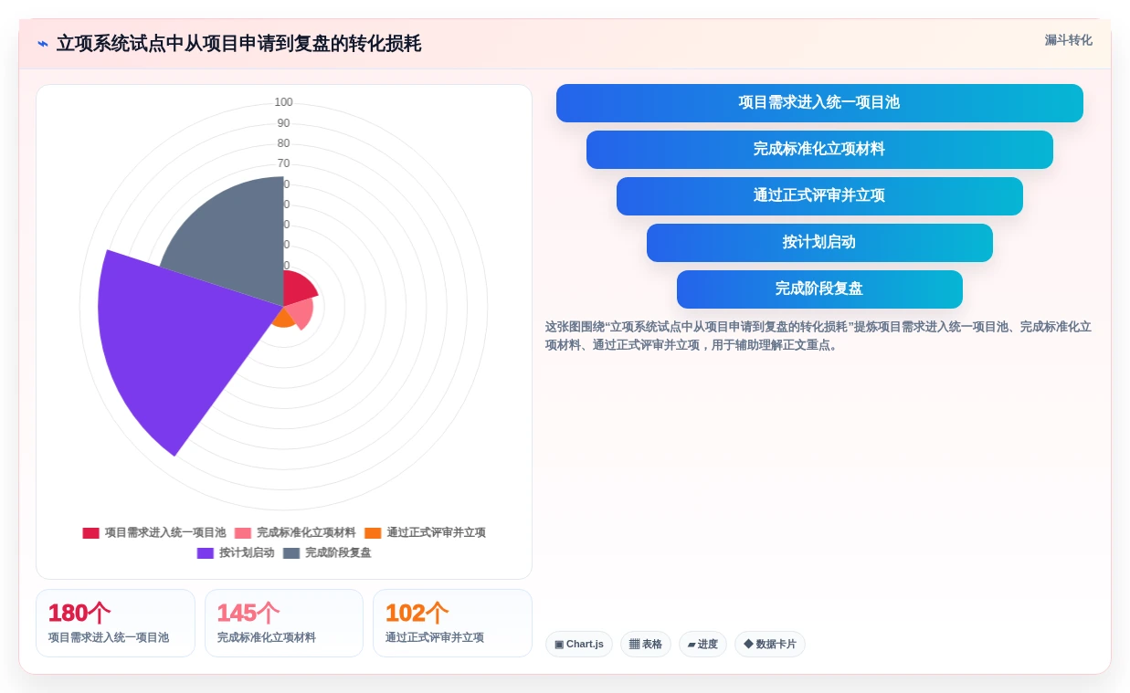1130x693 pixels.
Task: Click the funnel bar 项目需求进入统一项目池
Action: pyautogui.click(x=819, y=103)
